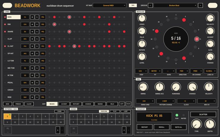This screenshot has height=137, width=220.
Task: Click the top-left cream pill button
Action: point(7,5)
